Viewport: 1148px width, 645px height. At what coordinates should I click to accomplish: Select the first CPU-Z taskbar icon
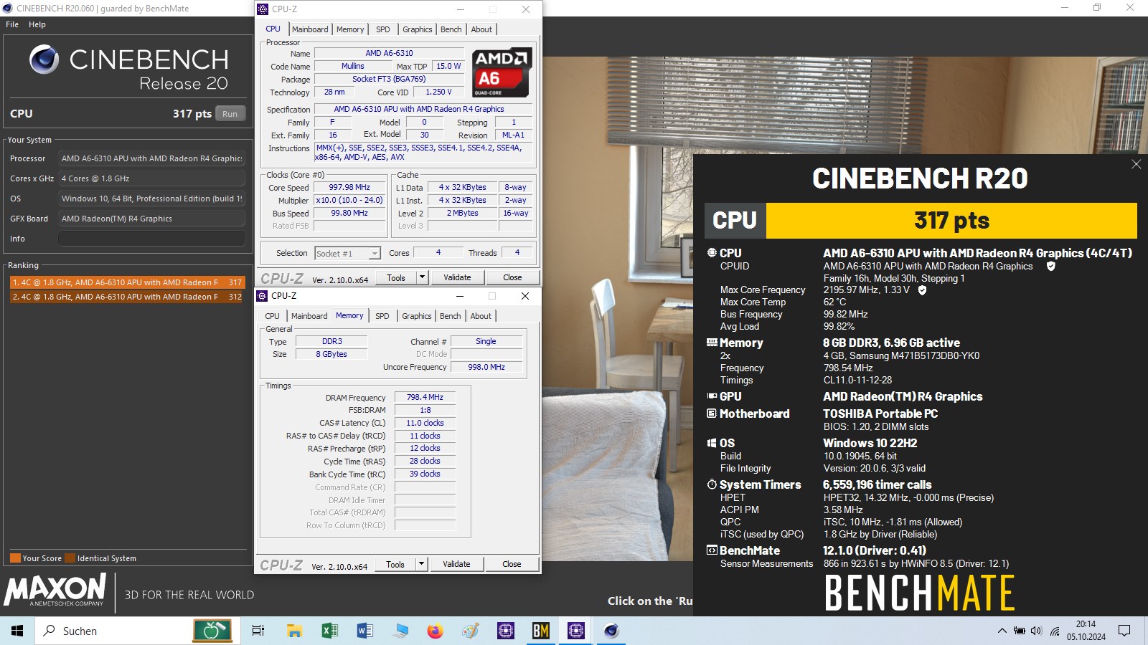[x=505, y=631]
